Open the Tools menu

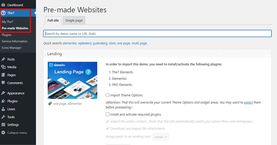tap(11, 117)
